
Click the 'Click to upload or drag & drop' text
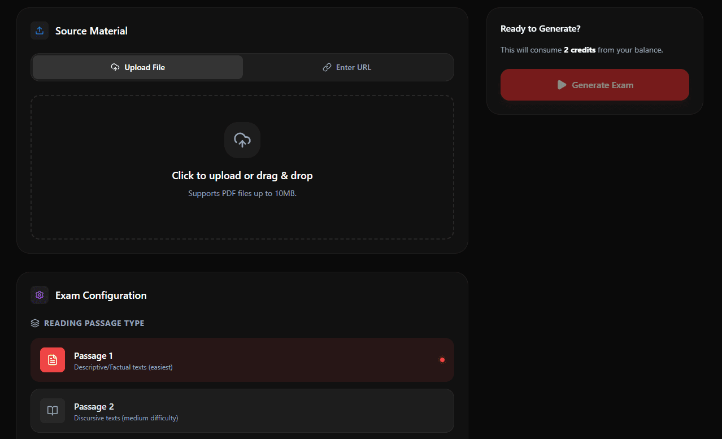pos(242,176)
